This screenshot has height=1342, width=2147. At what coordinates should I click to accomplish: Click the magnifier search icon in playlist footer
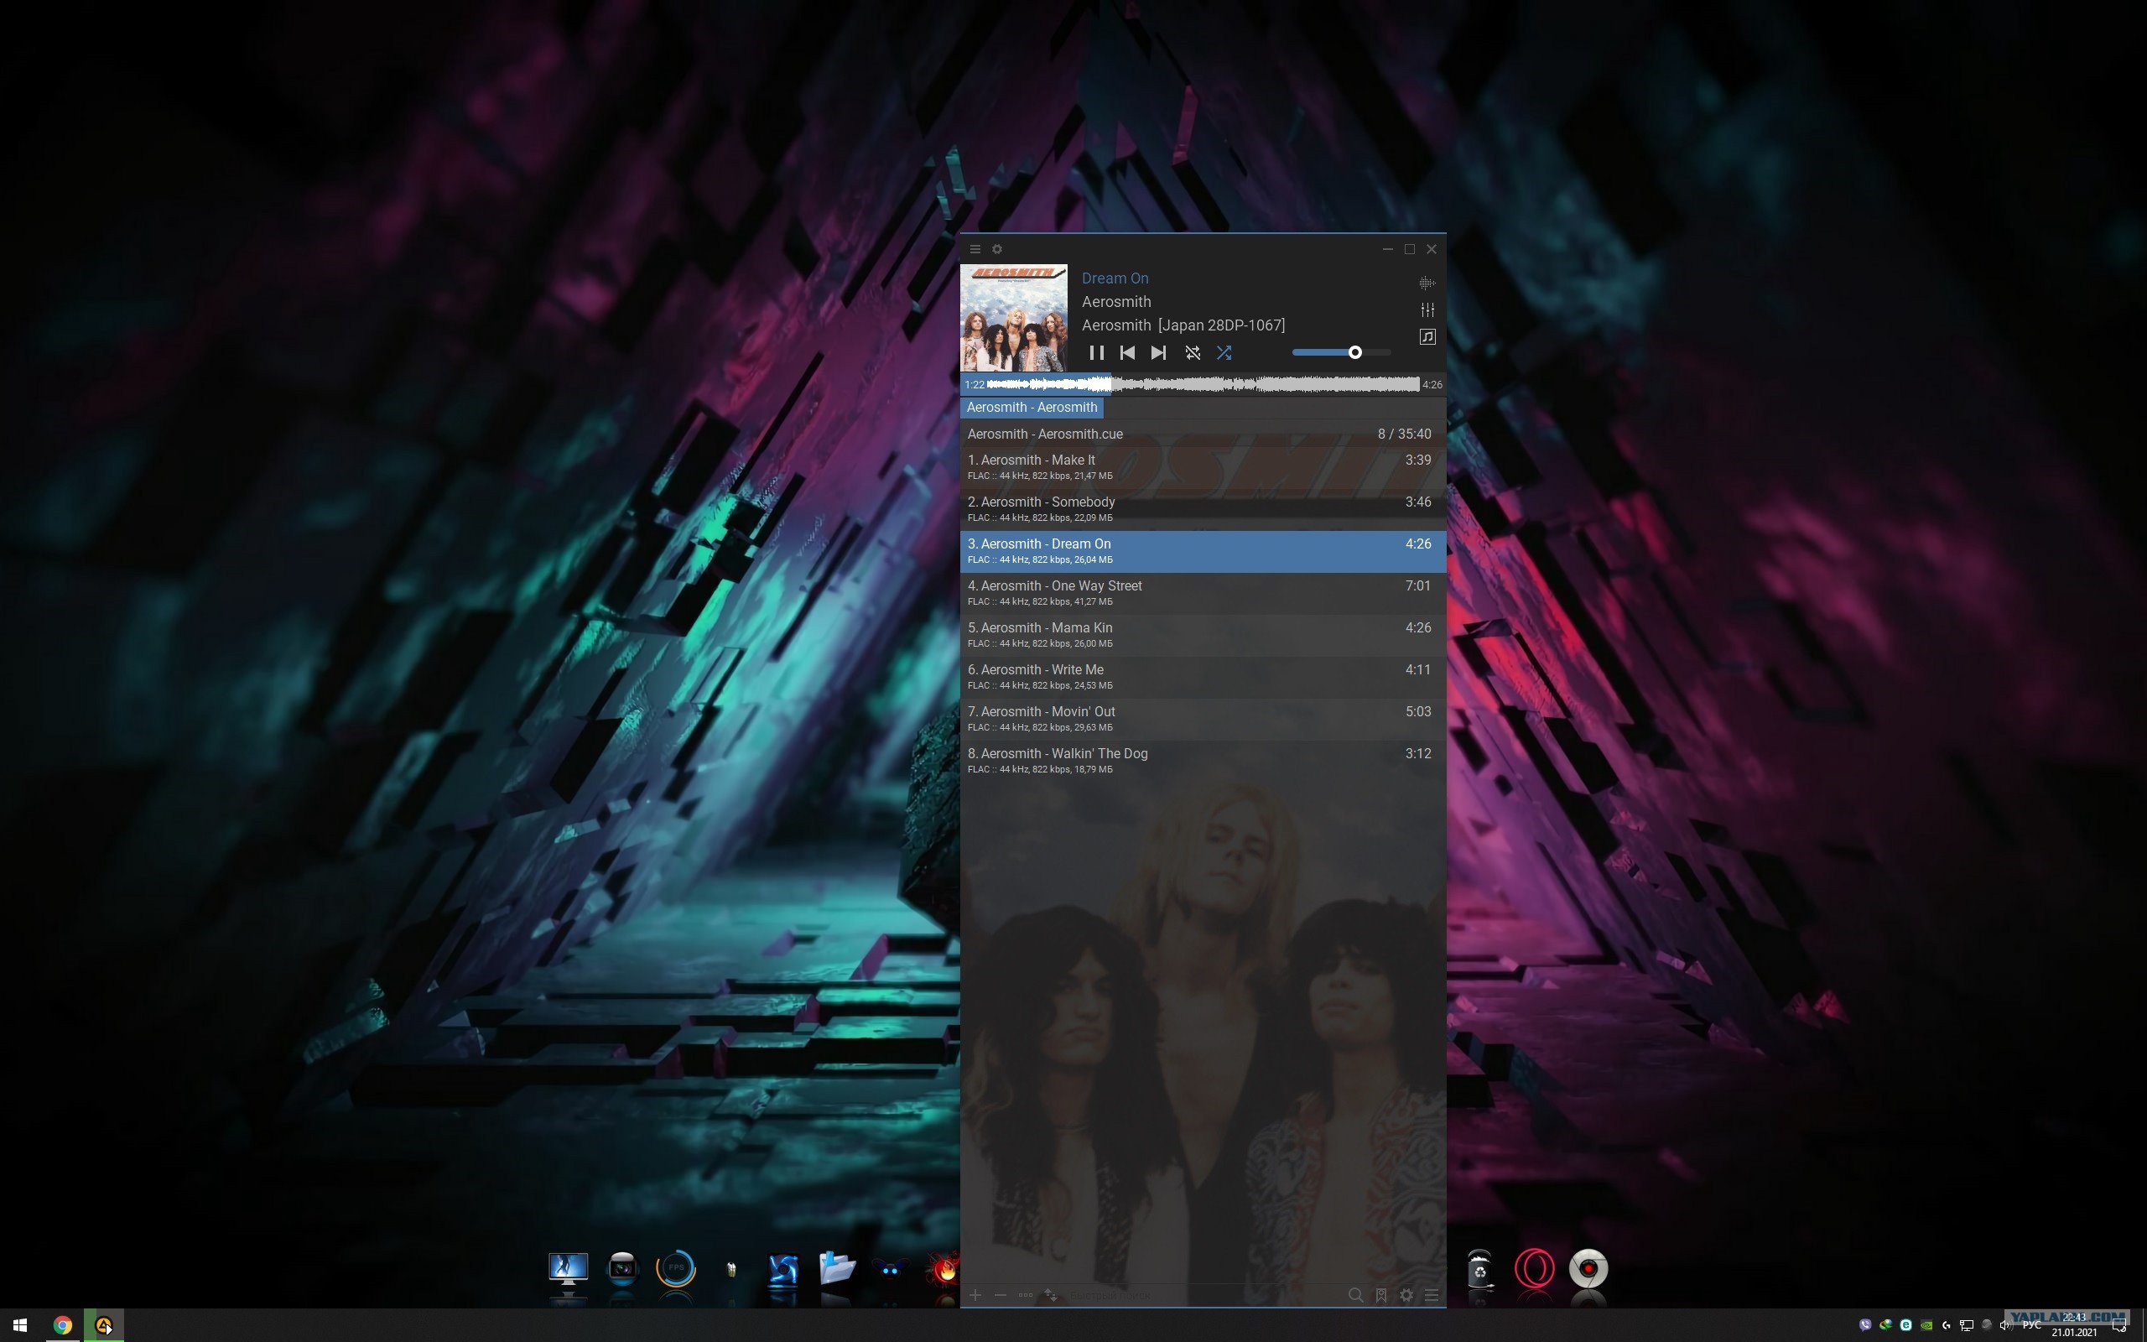(1355, 1295)
